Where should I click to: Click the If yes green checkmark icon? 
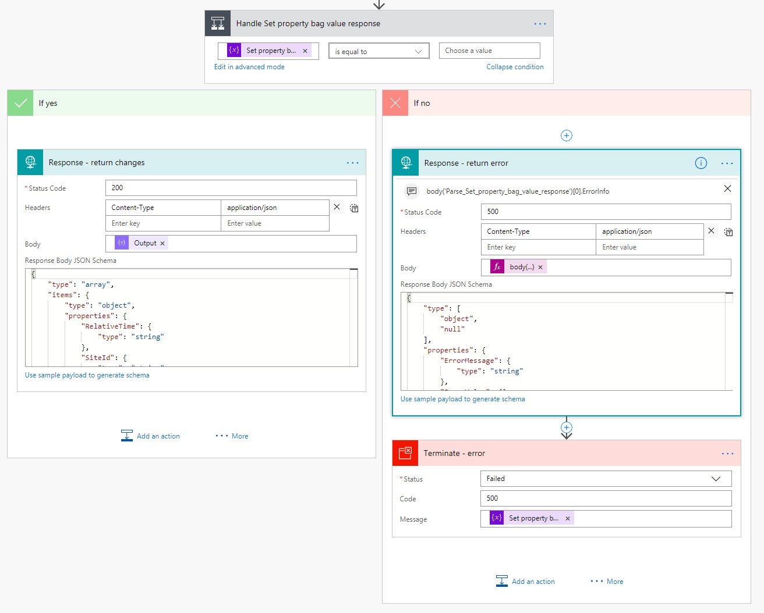pyautogui.click(x=20, y=103)
